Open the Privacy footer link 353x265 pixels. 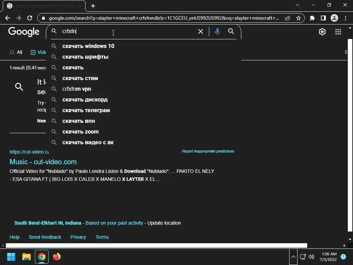[78, 237]
